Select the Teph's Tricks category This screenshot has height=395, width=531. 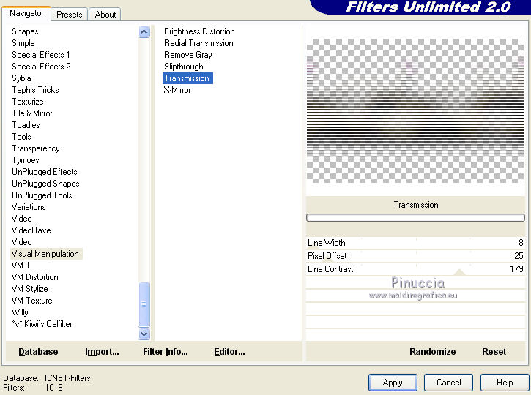[36, 90]
